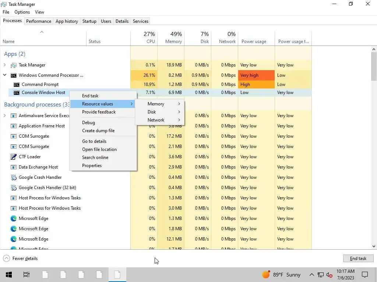Click the active taskbar app icon
Viewport: 377px width, 282px height.
(x=117, y=275)
